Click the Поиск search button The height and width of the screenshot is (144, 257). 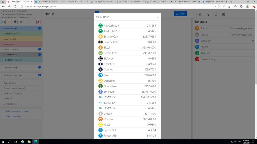[180, 14]
